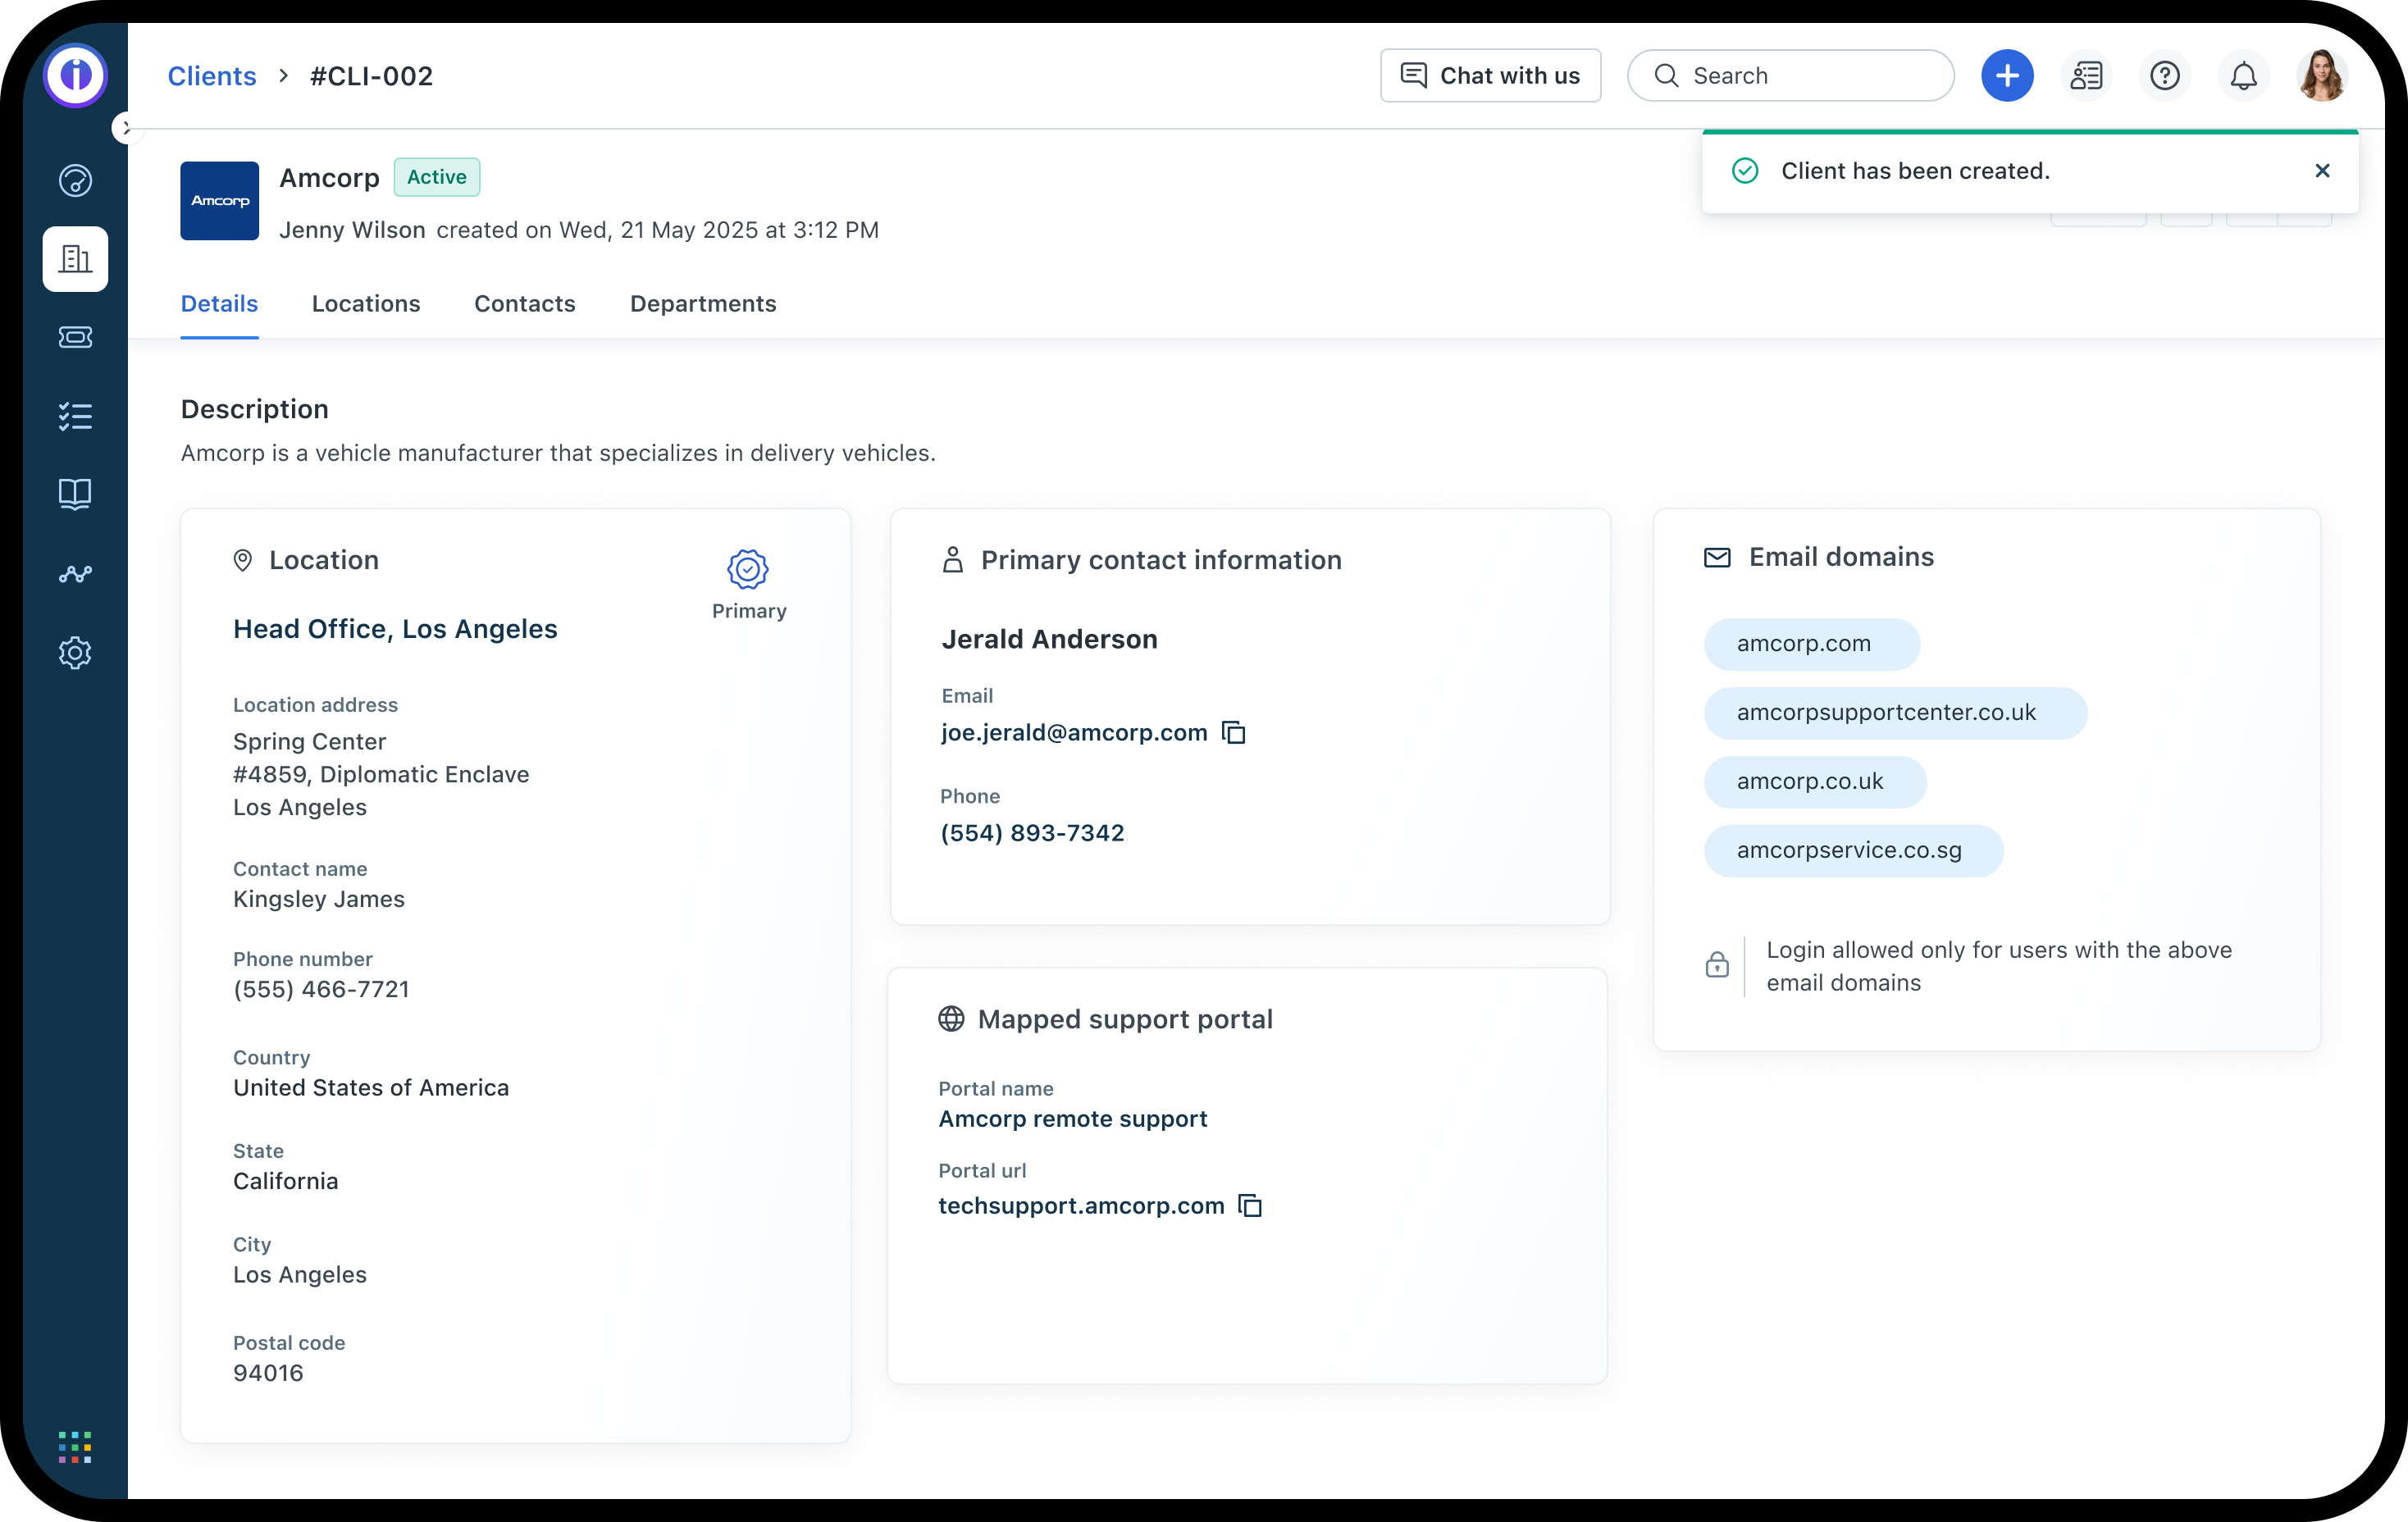Image resolution: width=2408 pixels, height=1522 pixels.
Task: Expand the collapsed sidebar with chevron
Action: coord(126,128)
